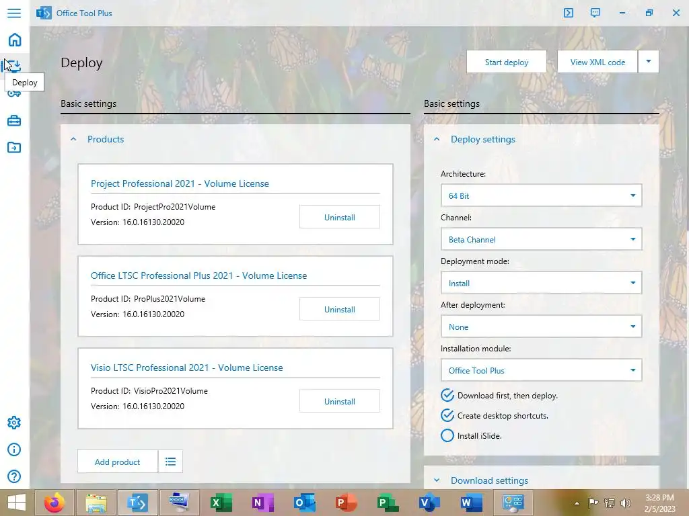The width and height of the screenshot is (689, 516).
Task: Expand the Download settings section
Action: point(437,480)
